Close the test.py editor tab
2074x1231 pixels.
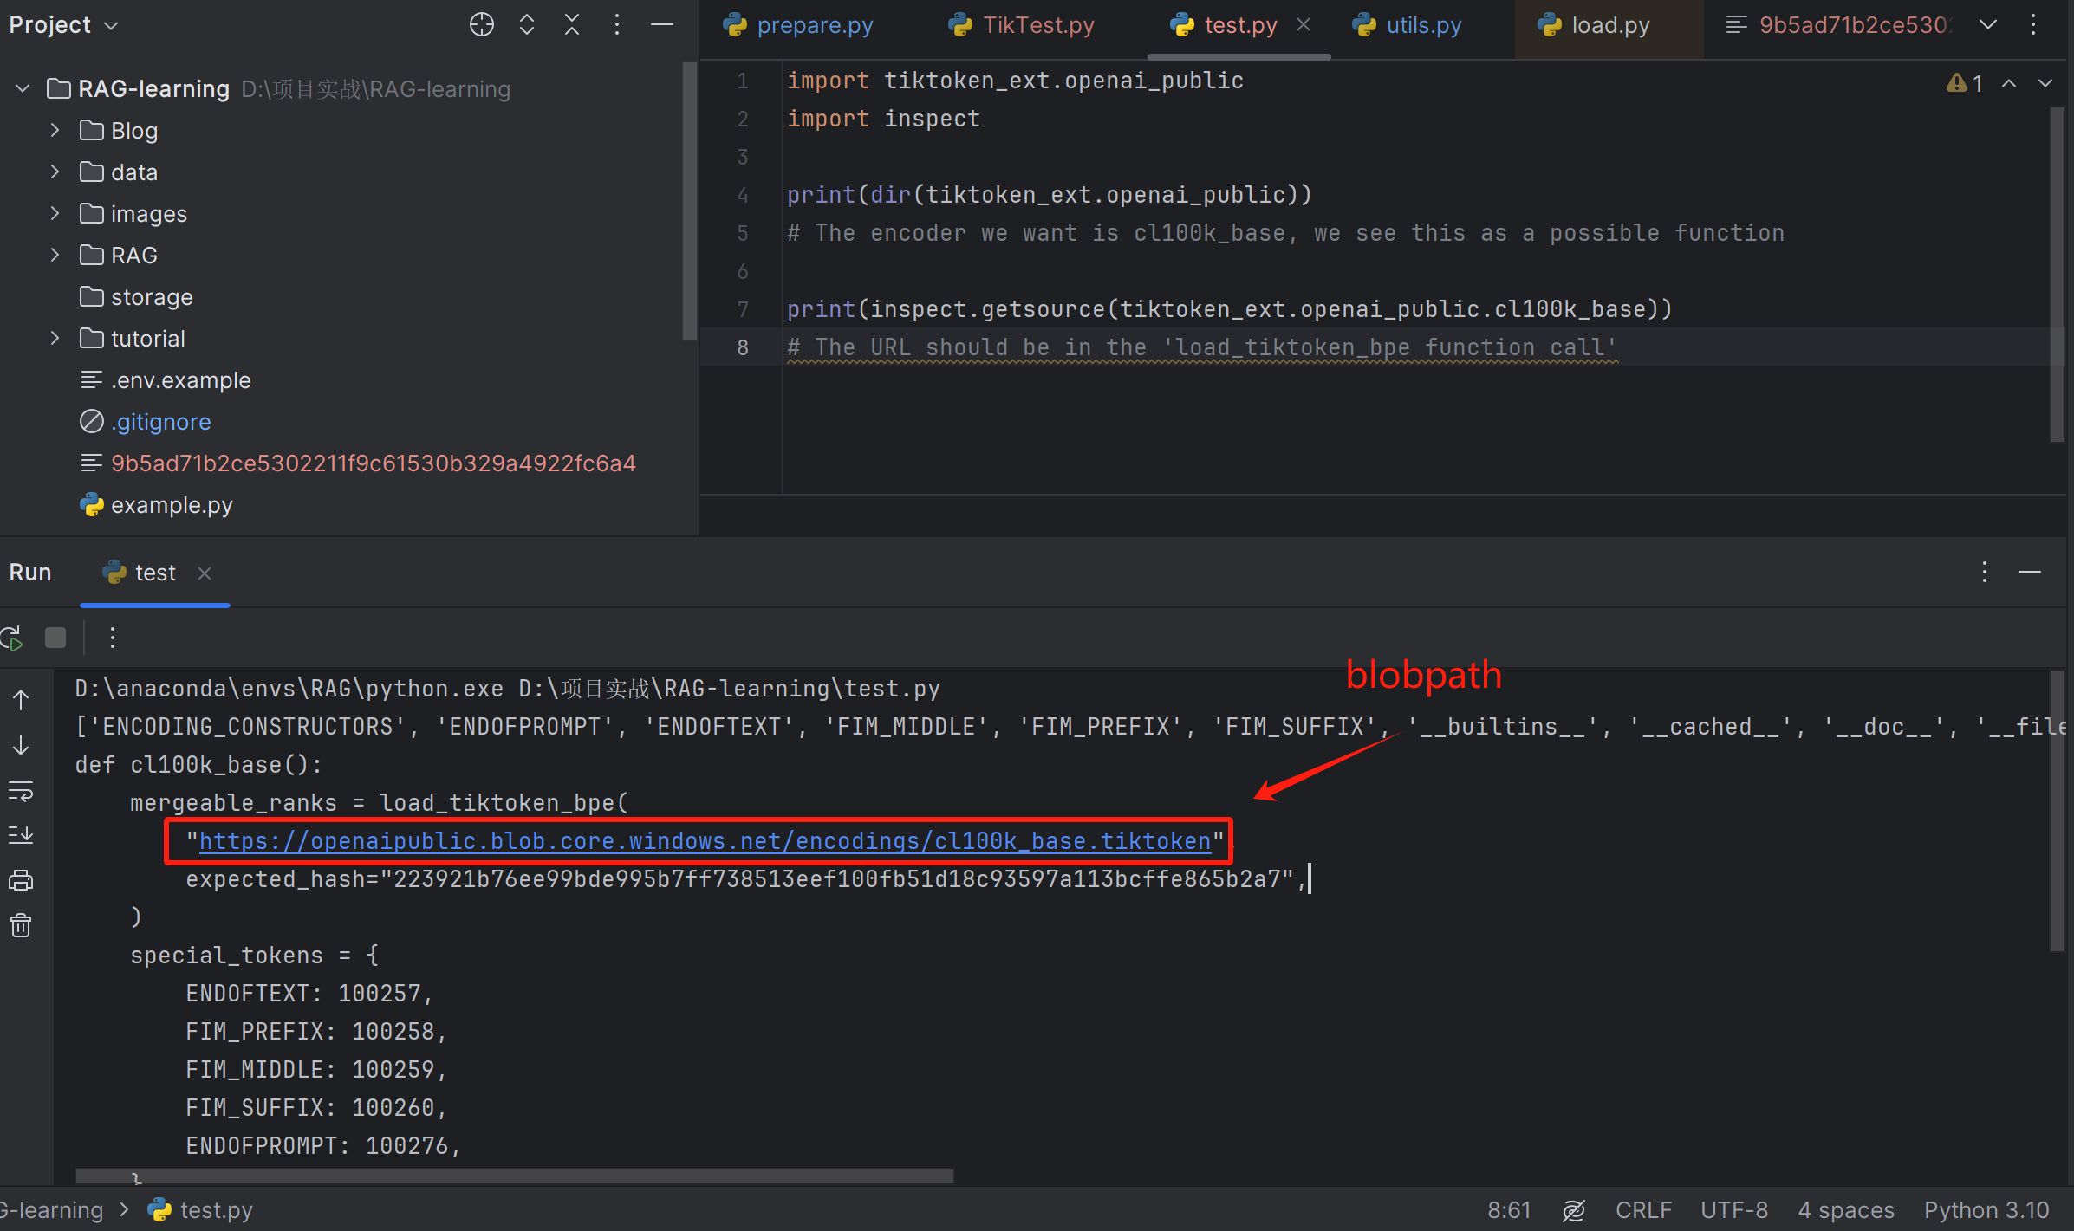[x=1304, y=25]
